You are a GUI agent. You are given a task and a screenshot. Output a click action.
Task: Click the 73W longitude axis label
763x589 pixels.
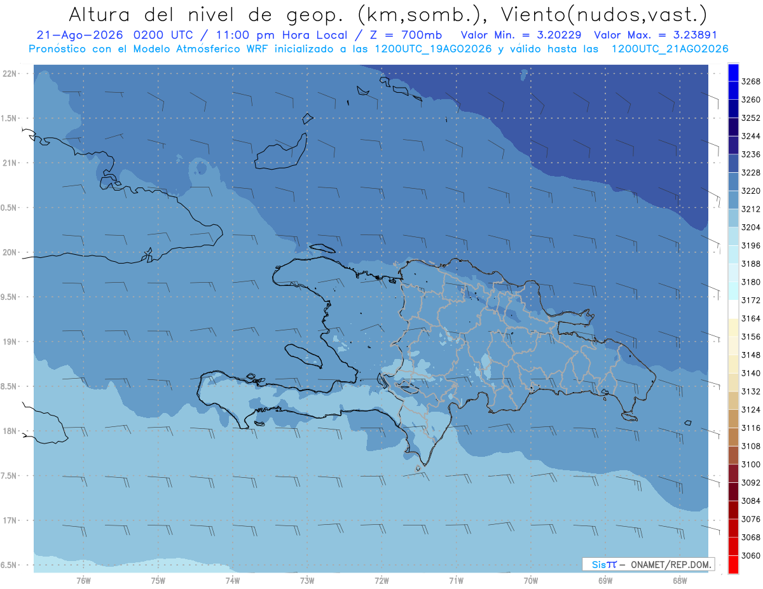click(x=307, y=580)
